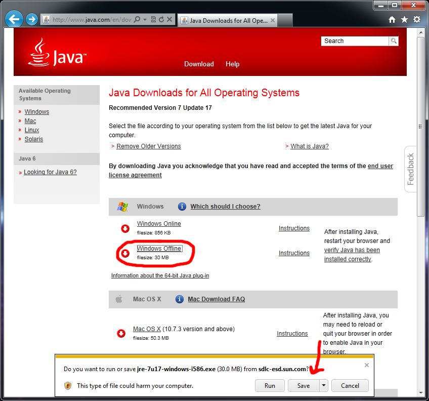
Task: Select Linux in the operating systems list
Action: click(x=32, y=130)
